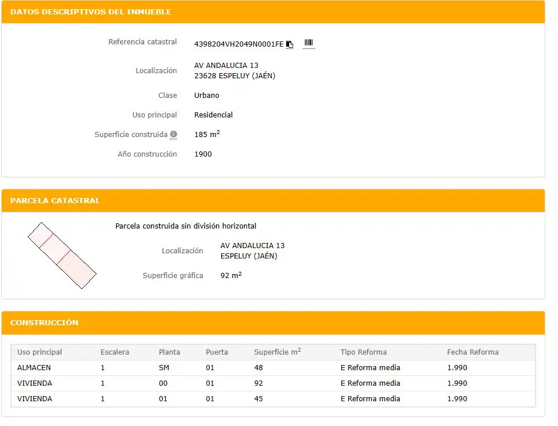Click the '1.990' date in the ALMACEN row
The width and height of the screenshot is (558, 426).
pyautogui.click(x=457, y=368)
